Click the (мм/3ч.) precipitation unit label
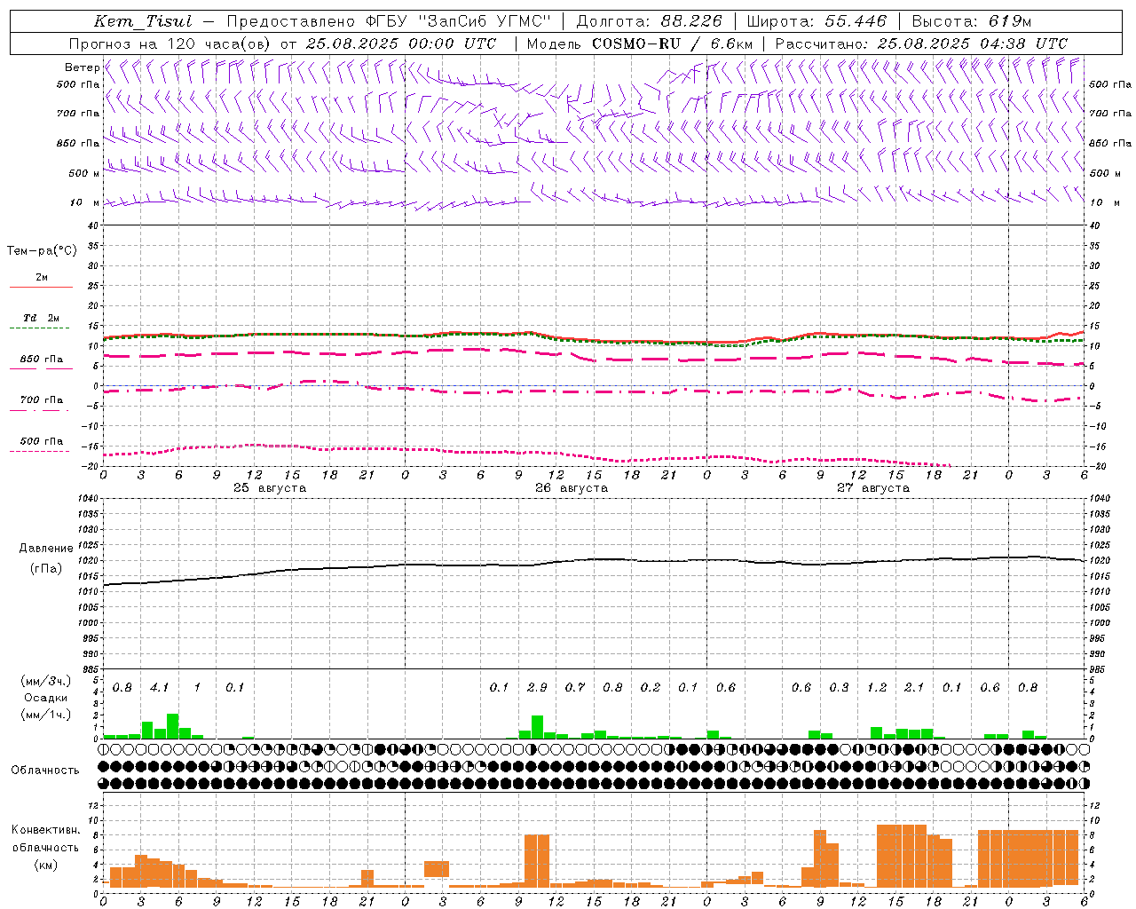 pyautogui.click(x=46, y=681)
